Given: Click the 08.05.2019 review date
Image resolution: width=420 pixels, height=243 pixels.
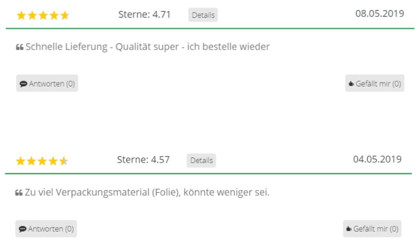Looking at the screenshot, I should click(x=380, y=13).
